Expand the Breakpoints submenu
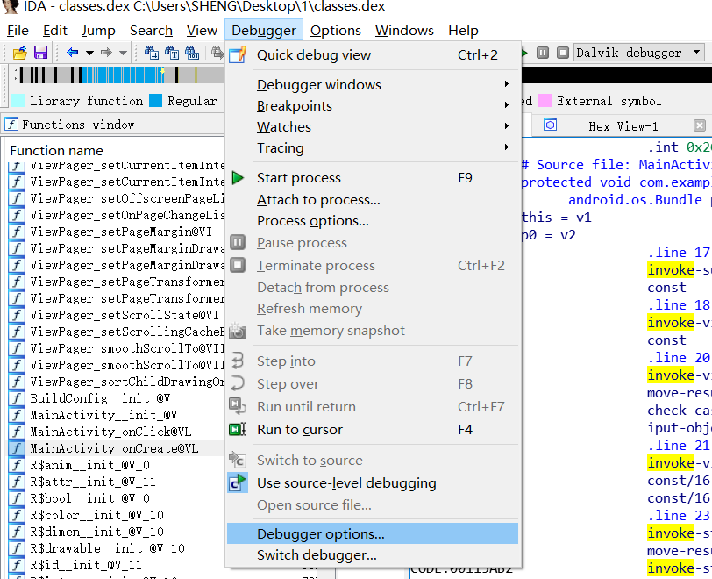Screen dimensions: 712x579 point(374,105)
